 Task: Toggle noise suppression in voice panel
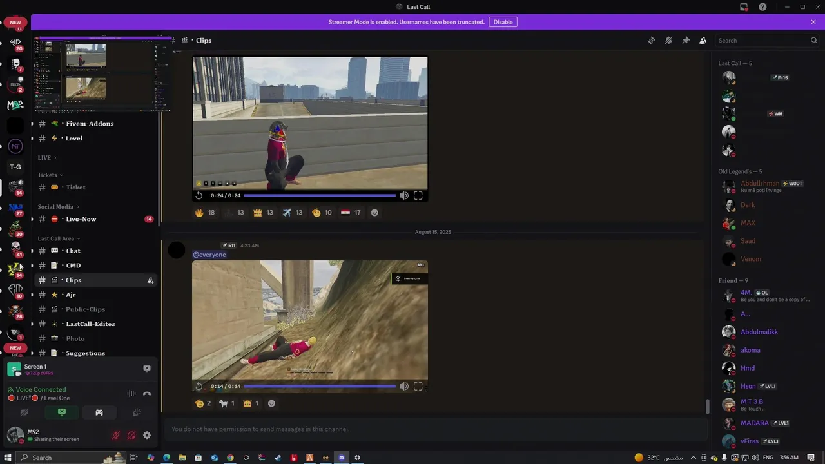click(131, 394)
